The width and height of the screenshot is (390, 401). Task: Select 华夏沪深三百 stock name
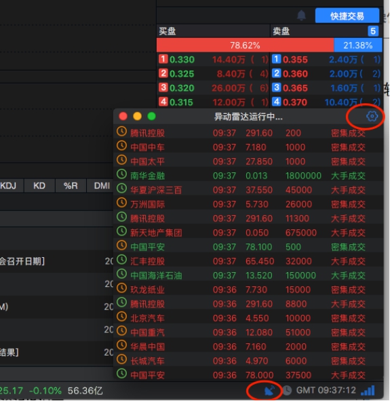156,190
